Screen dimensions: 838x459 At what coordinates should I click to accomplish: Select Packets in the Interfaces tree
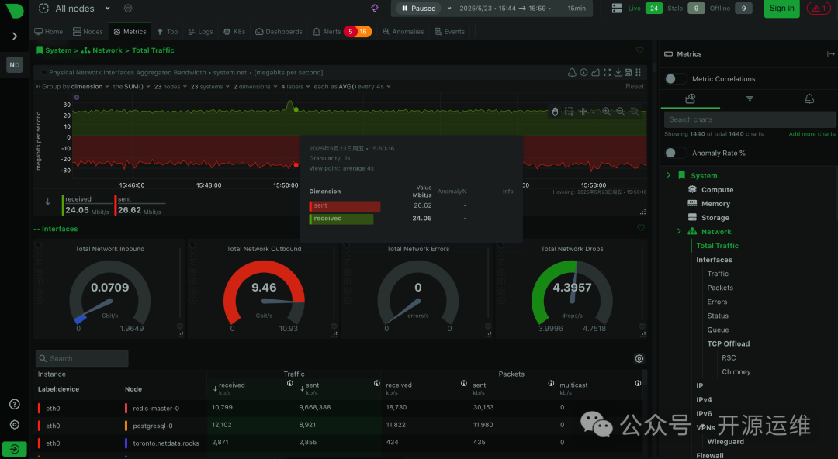(720, 288)
